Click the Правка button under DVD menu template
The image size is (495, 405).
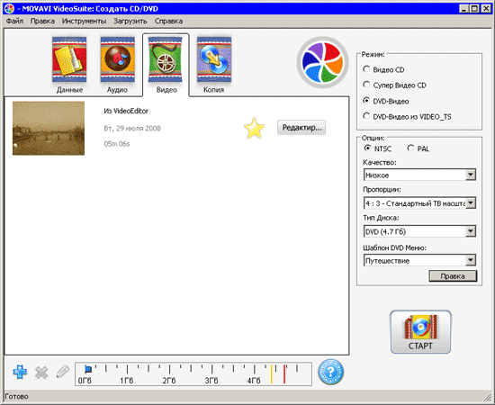point(453,276)
